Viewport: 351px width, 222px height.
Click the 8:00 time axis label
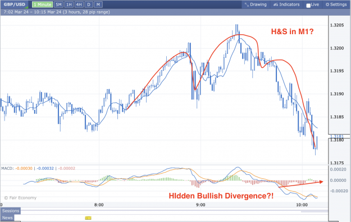pos(99,205)
